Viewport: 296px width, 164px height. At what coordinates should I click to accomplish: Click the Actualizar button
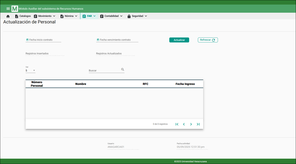click(179, 40)
